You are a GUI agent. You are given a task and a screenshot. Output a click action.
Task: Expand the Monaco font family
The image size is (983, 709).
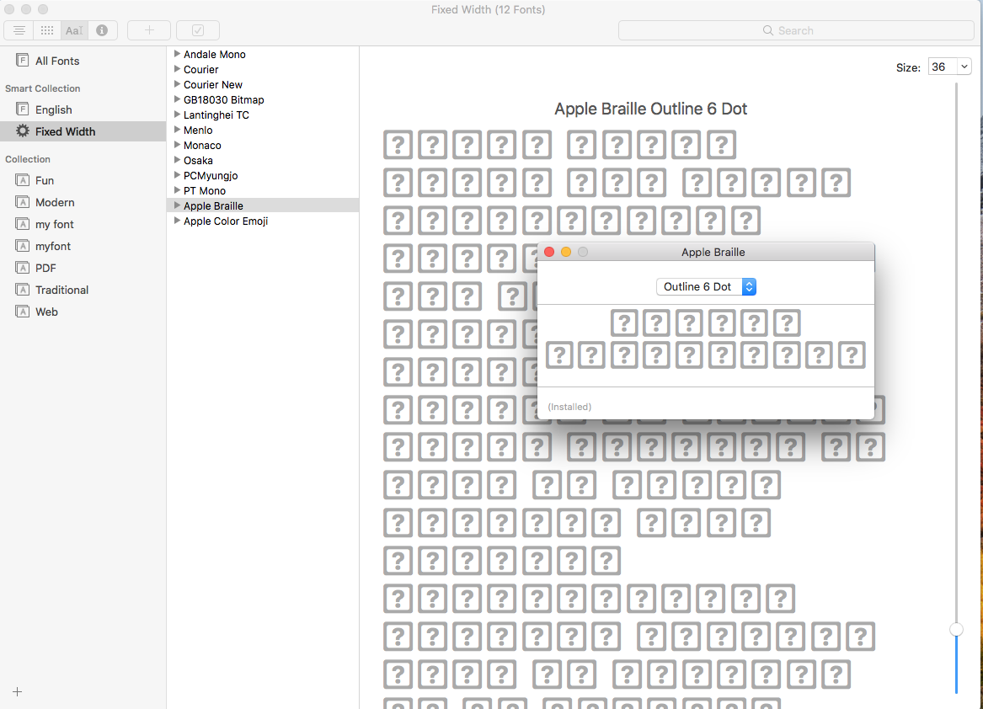177,145
